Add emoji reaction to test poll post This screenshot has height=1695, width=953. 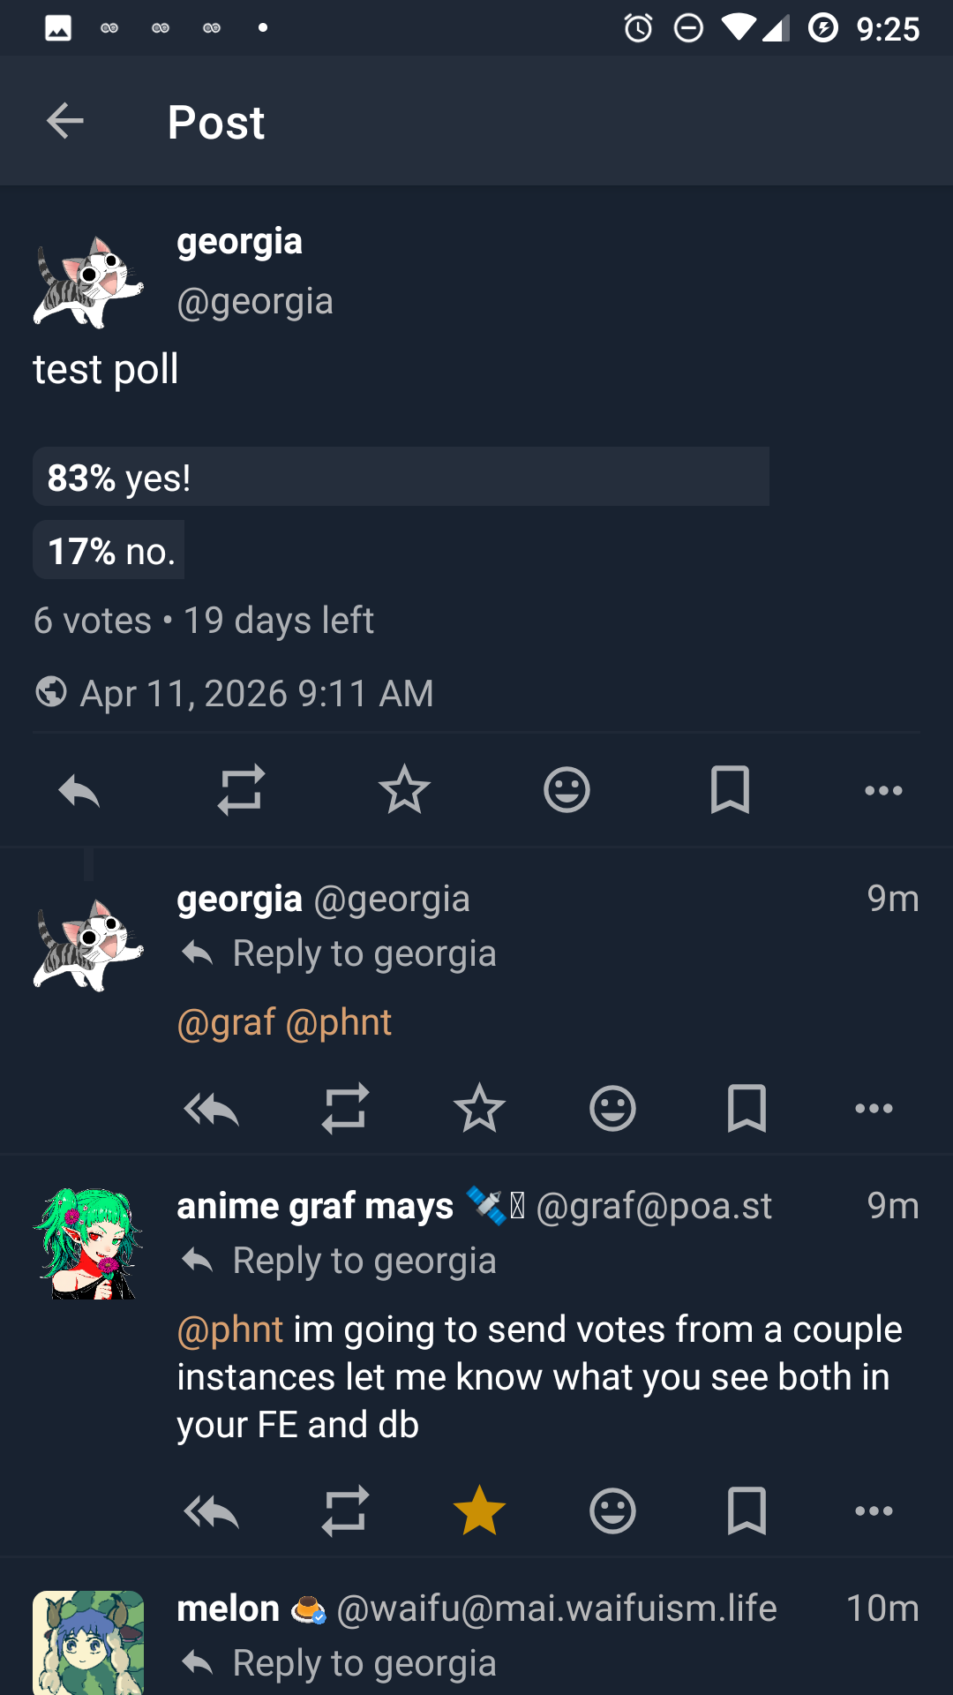(567, 790)
